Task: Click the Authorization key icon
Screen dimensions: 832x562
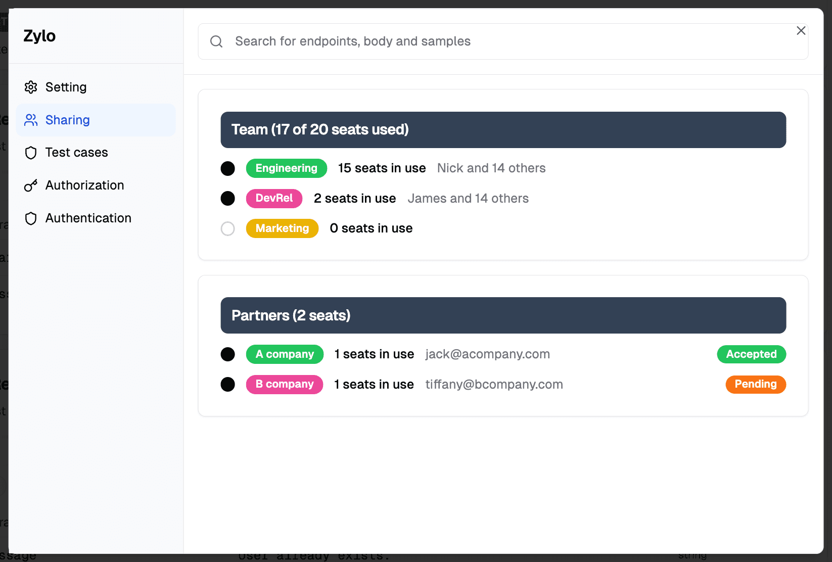Action: tap(31, 185)
